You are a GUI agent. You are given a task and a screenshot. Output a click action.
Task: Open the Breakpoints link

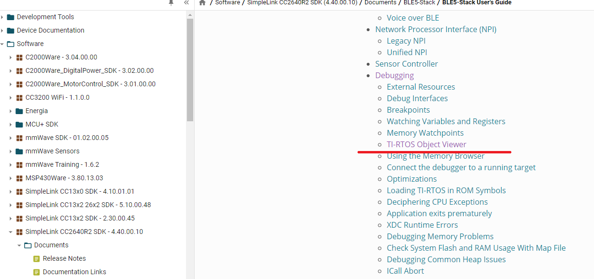[x=408, y=110]
